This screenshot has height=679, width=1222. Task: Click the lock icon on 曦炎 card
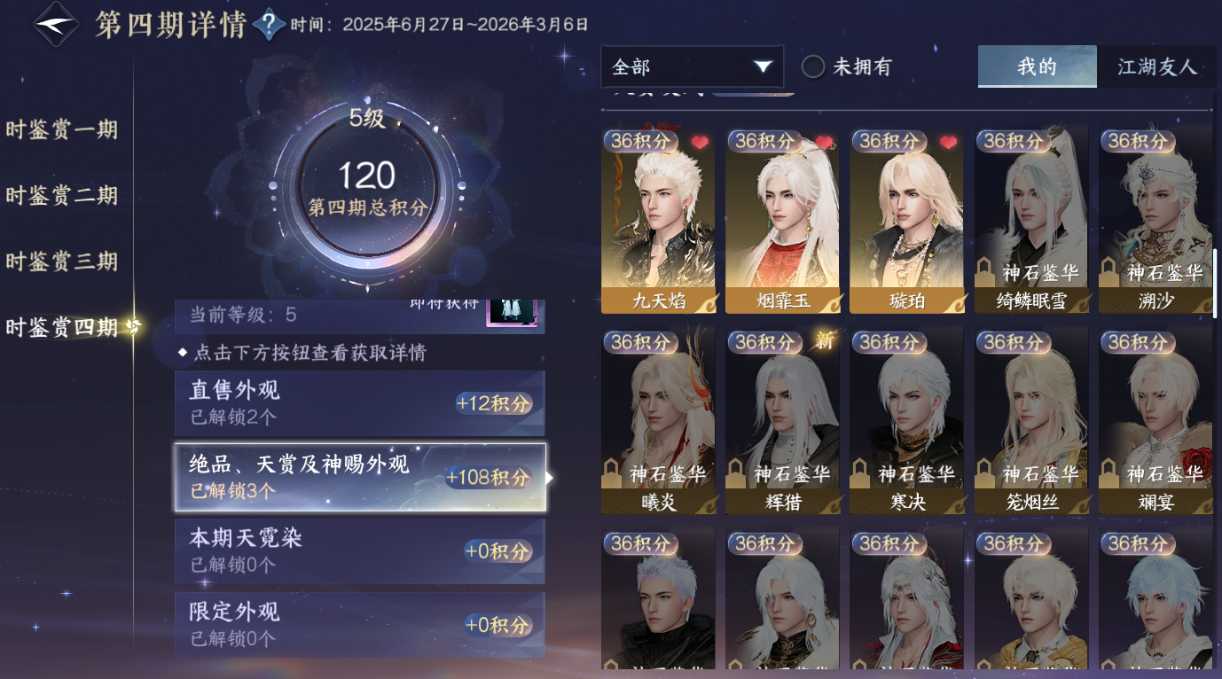tap(611, 472)
